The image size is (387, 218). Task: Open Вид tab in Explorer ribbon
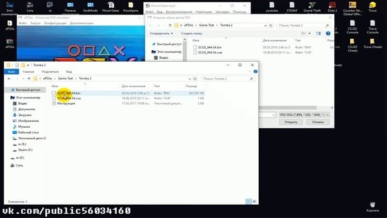pyautogui.click(x=69, y=71)
